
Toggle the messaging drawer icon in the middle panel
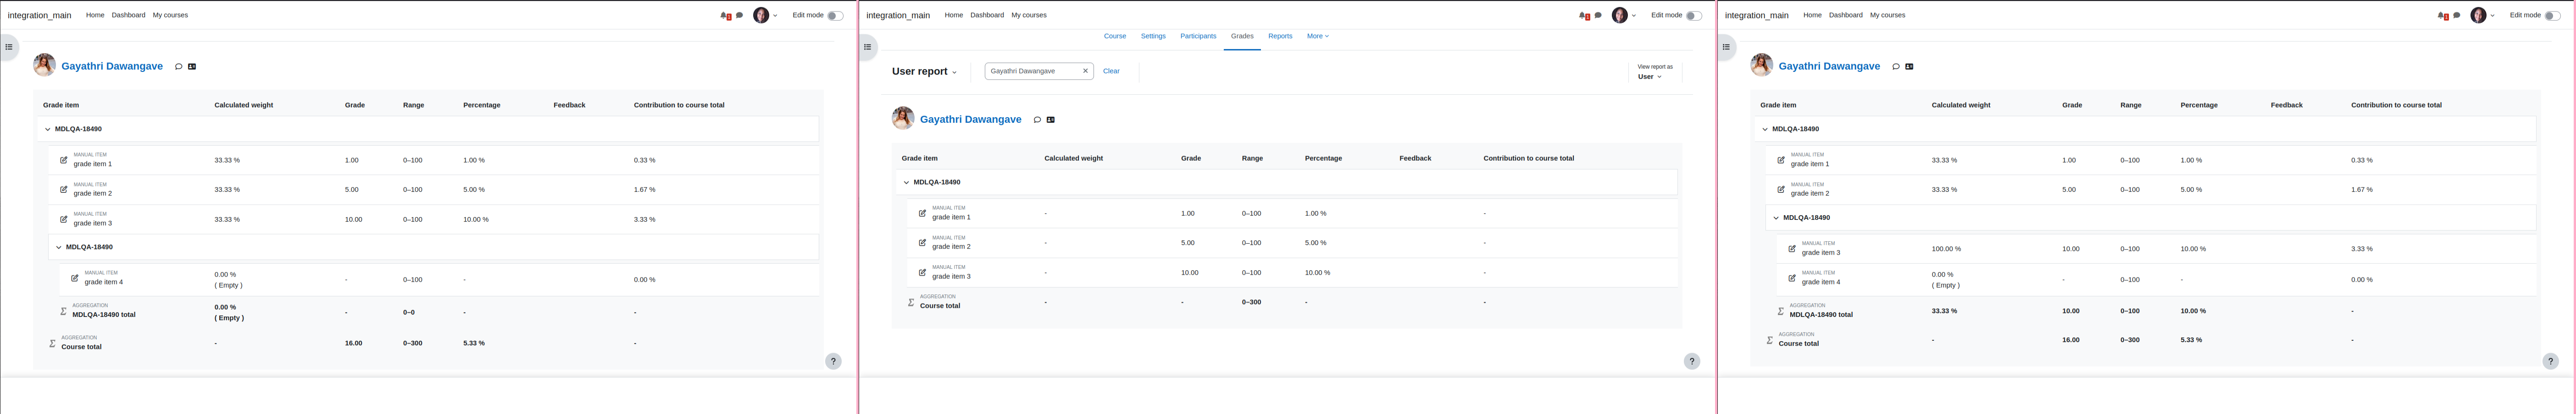1598,15
